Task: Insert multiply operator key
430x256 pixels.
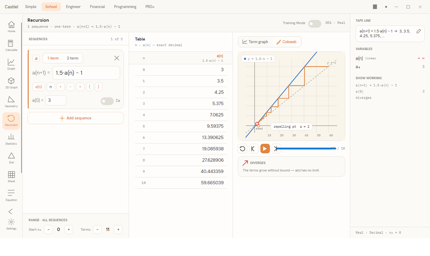Action: [x=80, y=87]
